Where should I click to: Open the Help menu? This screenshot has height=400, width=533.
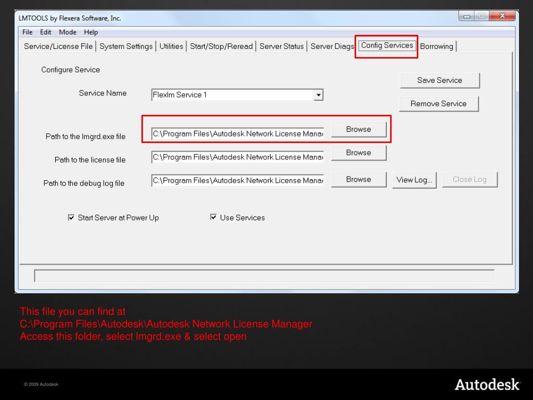91,32
